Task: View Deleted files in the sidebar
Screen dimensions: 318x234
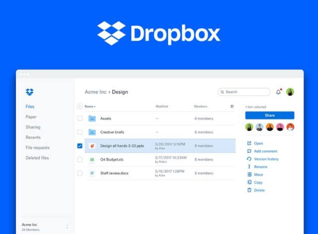Action: click(37, 158)
